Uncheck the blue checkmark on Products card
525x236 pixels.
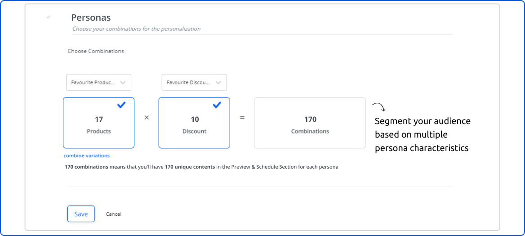point(121,105)
